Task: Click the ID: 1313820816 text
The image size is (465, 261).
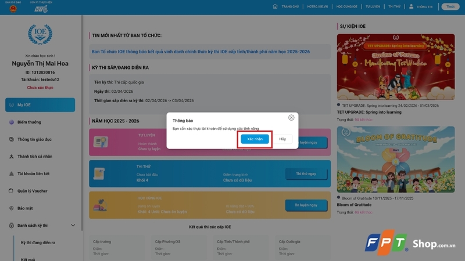Action: tap(40, 72)
